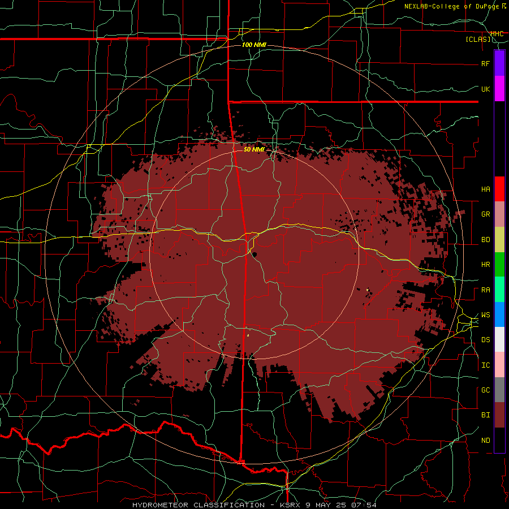
Task: Click the ND black legend swatch
Action: pos(499,440)
